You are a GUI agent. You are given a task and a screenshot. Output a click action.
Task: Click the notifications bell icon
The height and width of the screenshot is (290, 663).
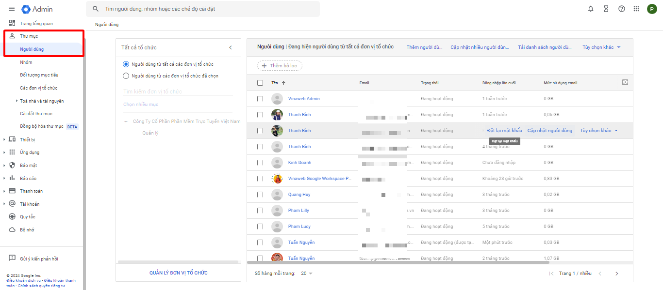pyautogui.click(x=591, y=9)
